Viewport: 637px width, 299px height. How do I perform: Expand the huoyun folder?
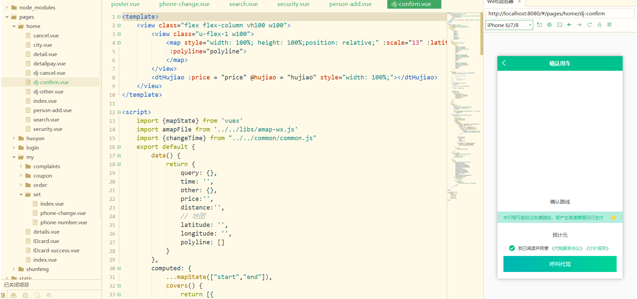(x=14, y=138)
